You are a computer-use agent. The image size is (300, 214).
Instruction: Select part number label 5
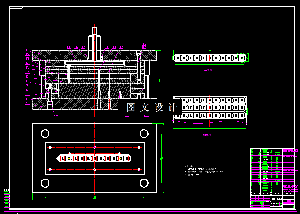coord(27,103)
